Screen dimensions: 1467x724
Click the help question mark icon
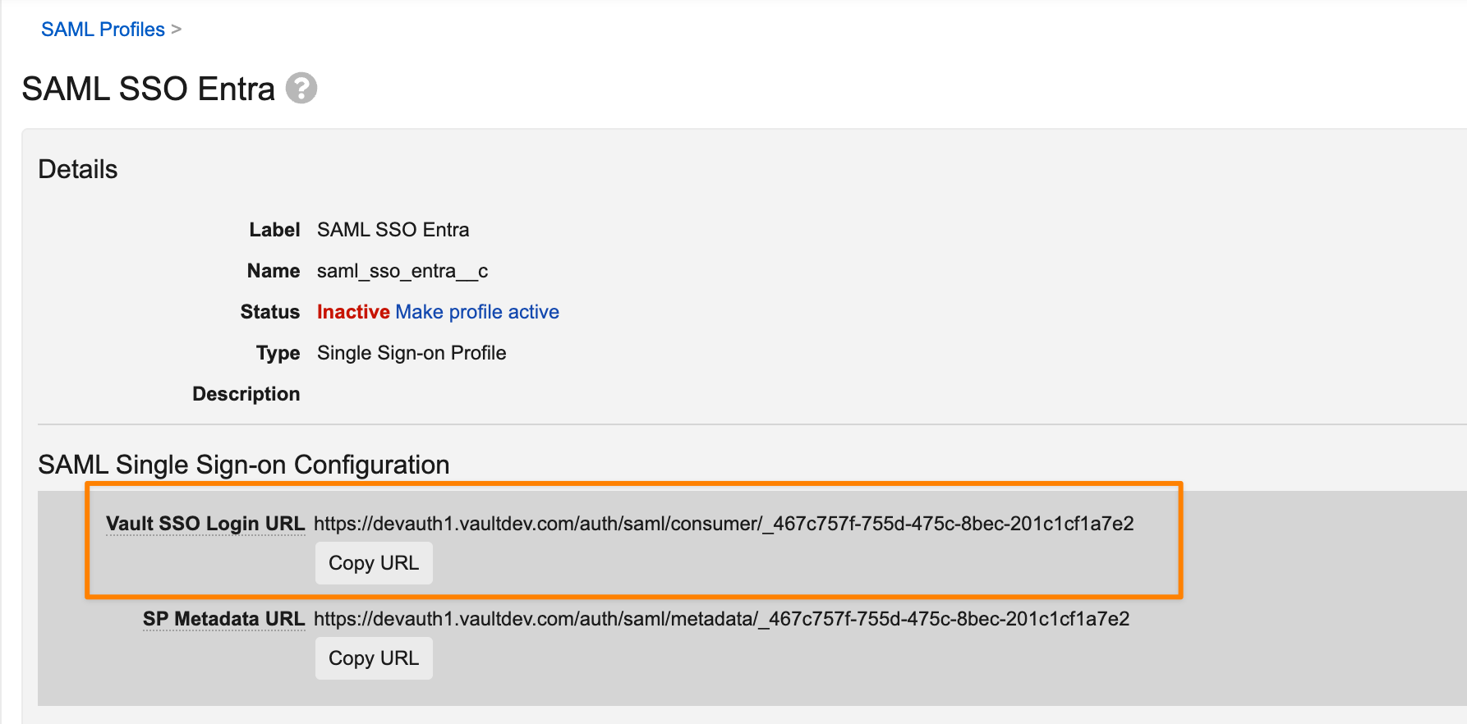(x=301, y=88)
